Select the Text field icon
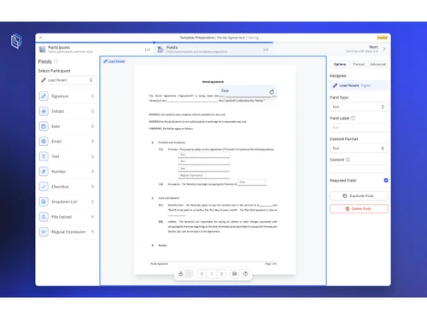 pos(44,156)
